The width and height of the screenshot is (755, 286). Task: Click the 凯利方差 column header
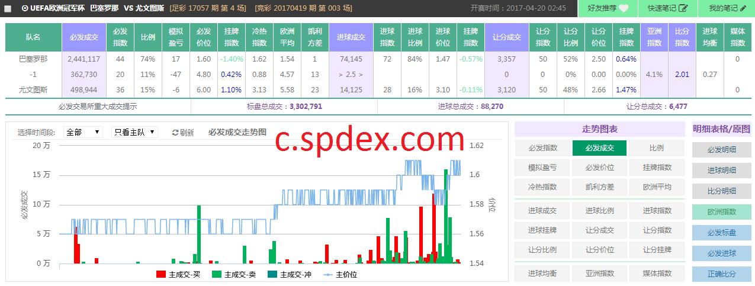tap(315, 37)
